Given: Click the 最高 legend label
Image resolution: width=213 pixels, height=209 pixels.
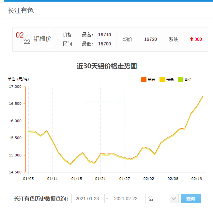Looking at the screenshot, I should [x=151, y=80].
